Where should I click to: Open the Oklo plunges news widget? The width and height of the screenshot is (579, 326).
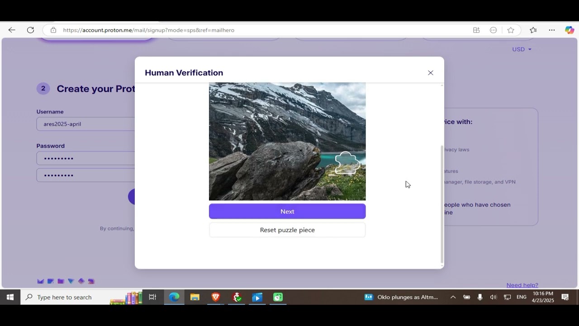tap(401, 297)
